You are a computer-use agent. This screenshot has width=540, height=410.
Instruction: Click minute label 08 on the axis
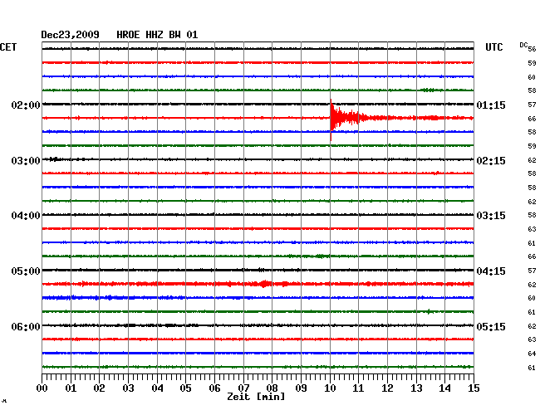272,388
